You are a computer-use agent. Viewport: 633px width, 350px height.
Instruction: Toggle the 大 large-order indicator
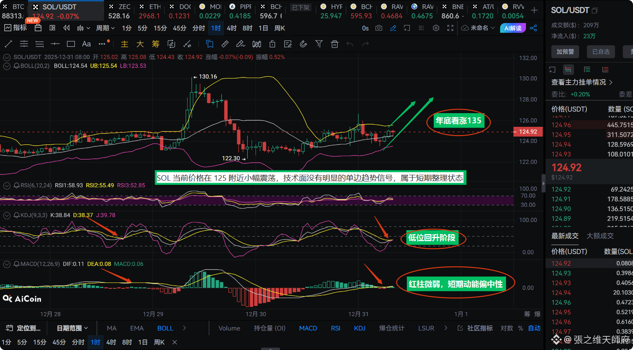[x=140, y=44]
